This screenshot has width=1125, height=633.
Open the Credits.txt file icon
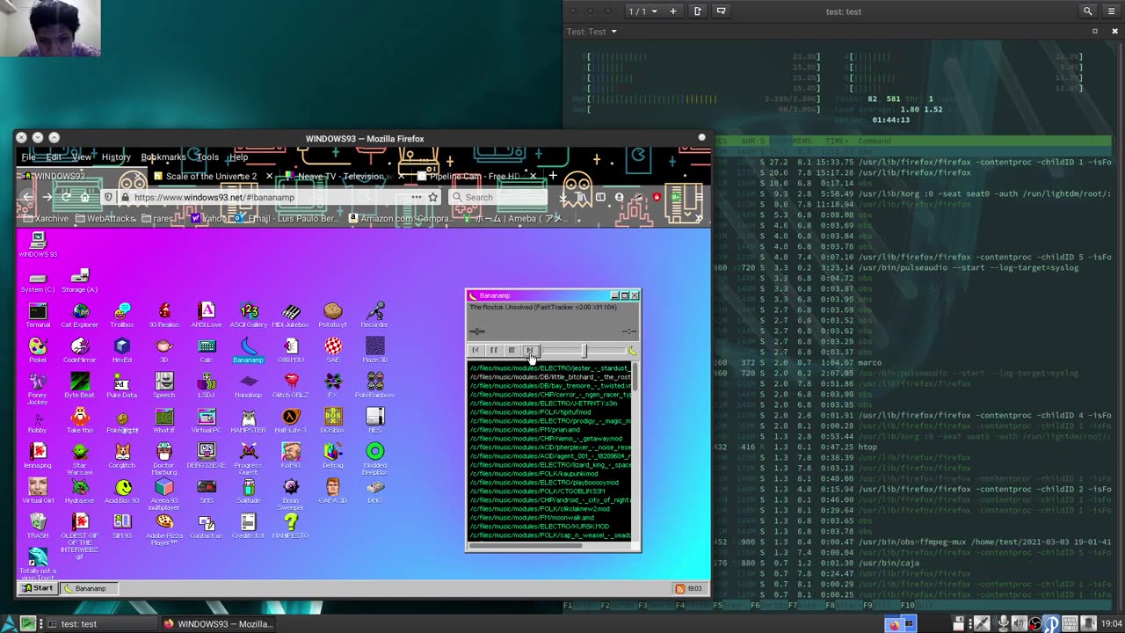249,527
